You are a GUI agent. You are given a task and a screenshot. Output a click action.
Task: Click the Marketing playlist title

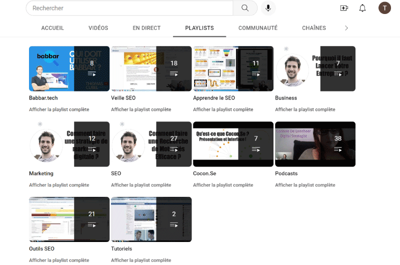point(41,173)
